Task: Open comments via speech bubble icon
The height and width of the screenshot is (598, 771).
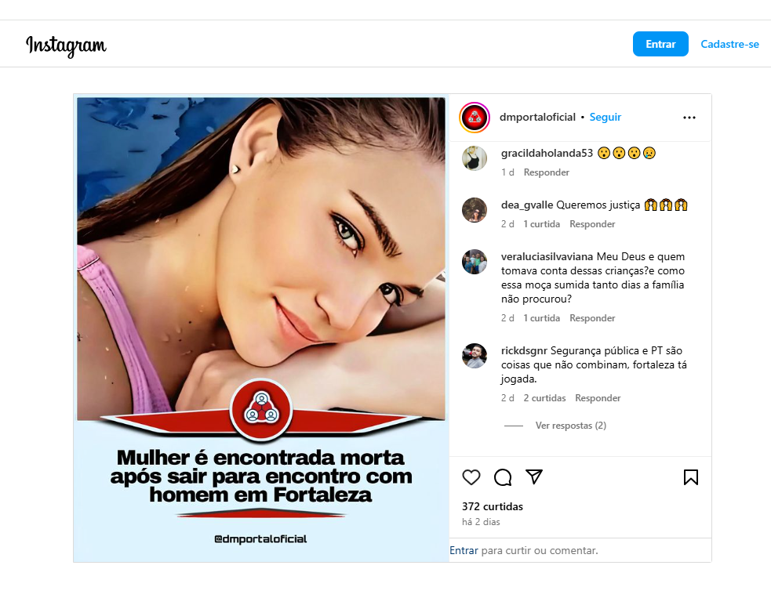Action: tap(503, 477)
